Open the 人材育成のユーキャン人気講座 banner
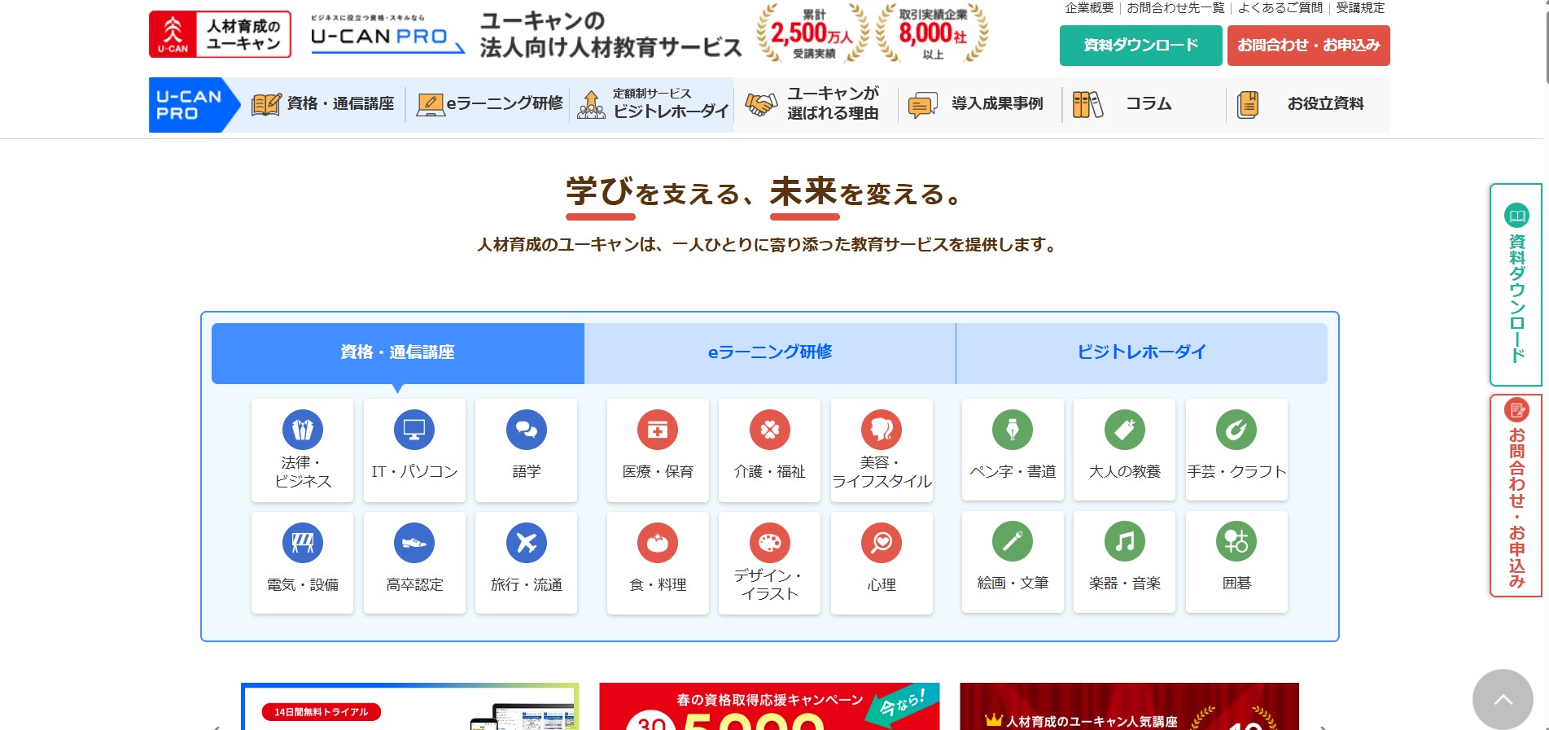 click(1129, 706)
